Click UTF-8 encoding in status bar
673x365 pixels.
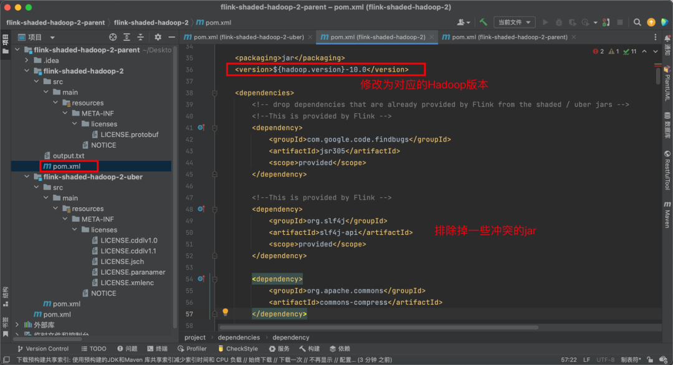605,359
